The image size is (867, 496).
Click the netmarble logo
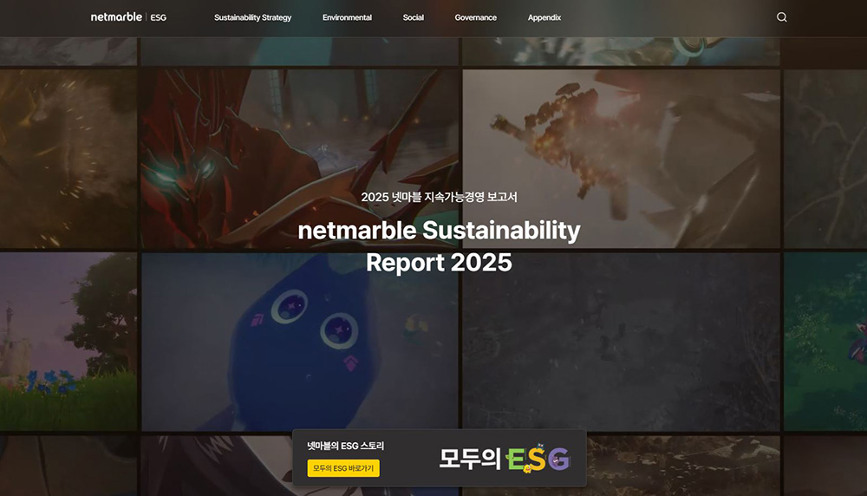(x=116, y=17)
